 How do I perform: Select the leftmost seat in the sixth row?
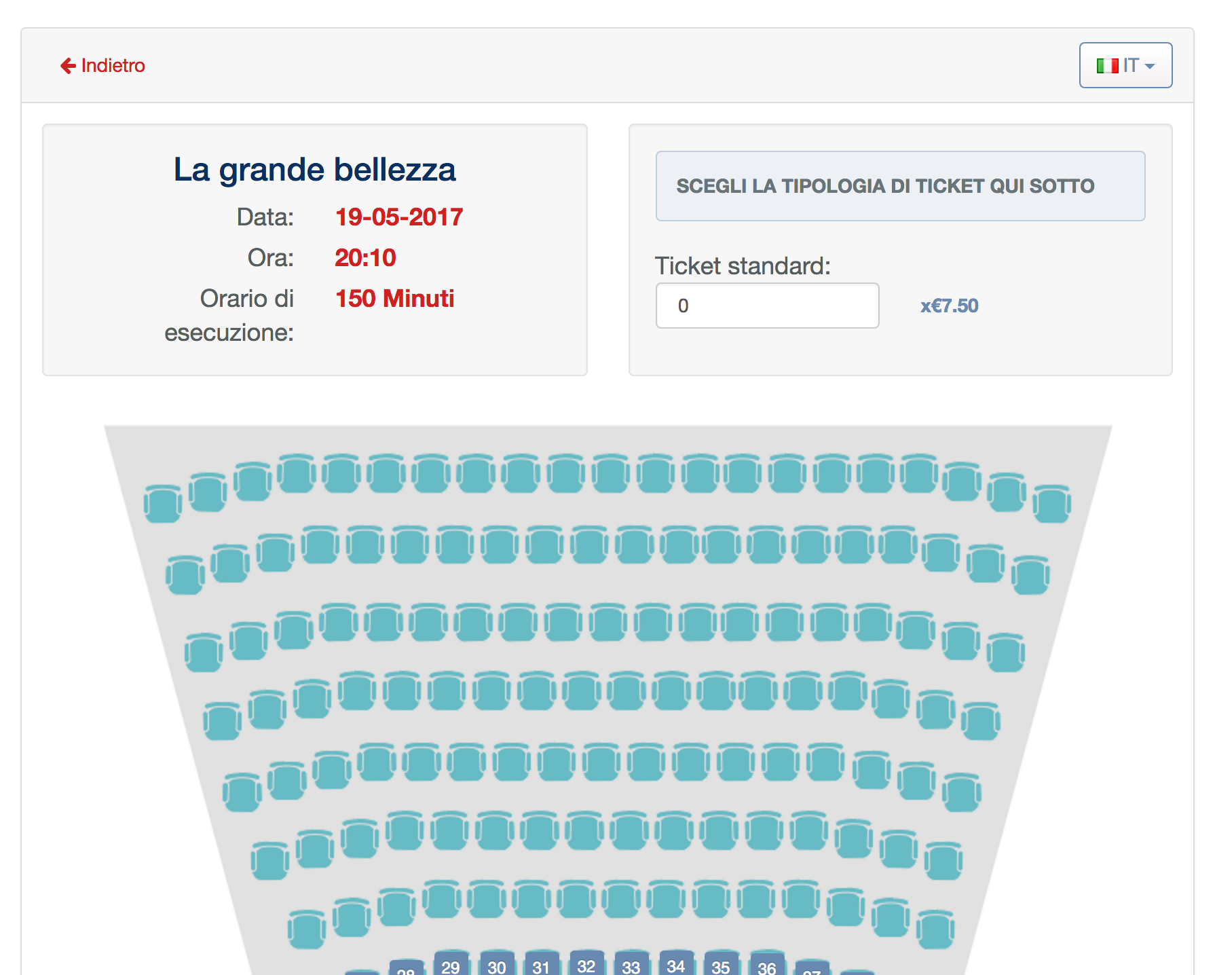[x=269, y=861]
